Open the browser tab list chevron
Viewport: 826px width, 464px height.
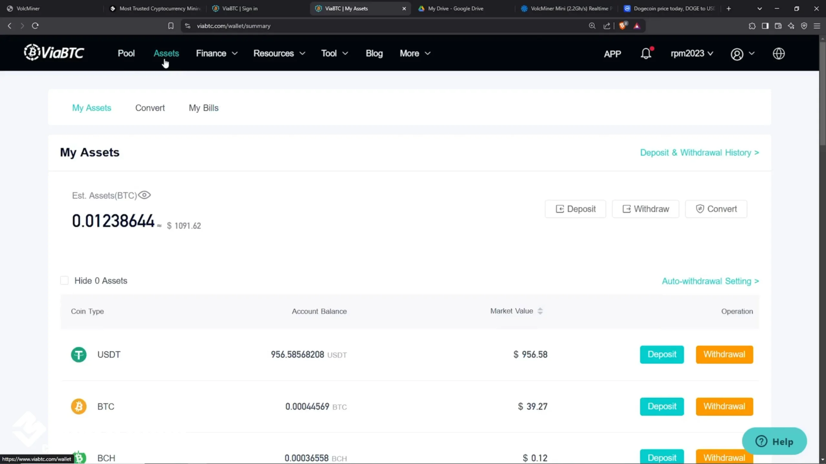tap(760, 9)
